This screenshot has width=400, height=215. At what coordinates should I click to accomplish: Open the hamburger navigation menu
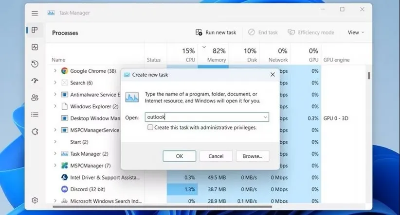[35, 13]
